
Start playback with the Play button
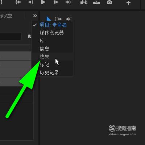pos(43,2)
